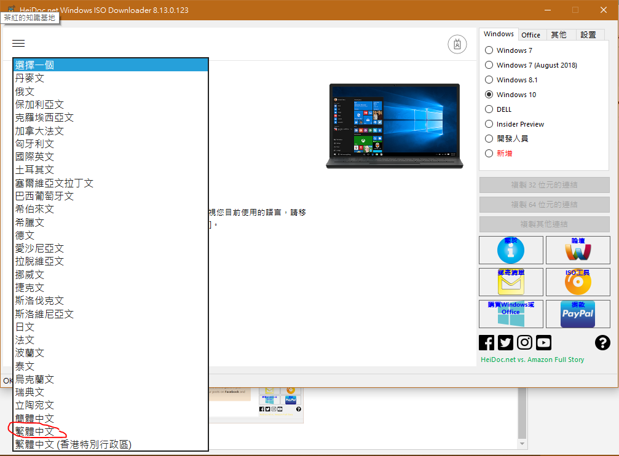This screenshot has width=619, height=456.
Task: Pick 巴西葡萄牙文 in the list
Action: click(111, 196)
